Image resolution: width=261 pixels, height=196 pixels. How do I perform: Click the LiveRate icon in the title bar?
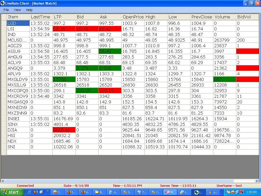pos(3,3)
